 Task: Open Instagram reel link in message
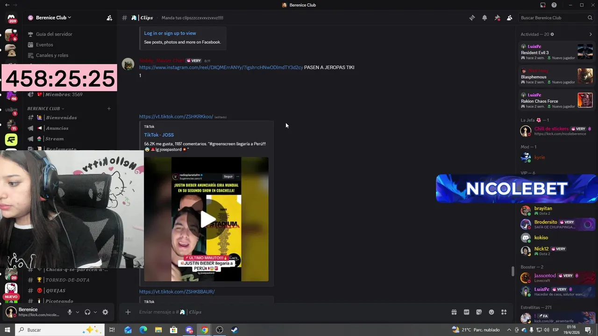(221, 68)
